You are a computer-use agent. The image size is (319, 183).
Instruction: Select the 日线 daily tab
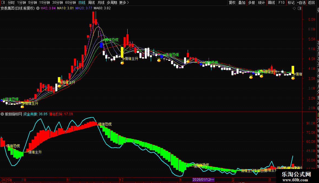[x=82, y=3]
